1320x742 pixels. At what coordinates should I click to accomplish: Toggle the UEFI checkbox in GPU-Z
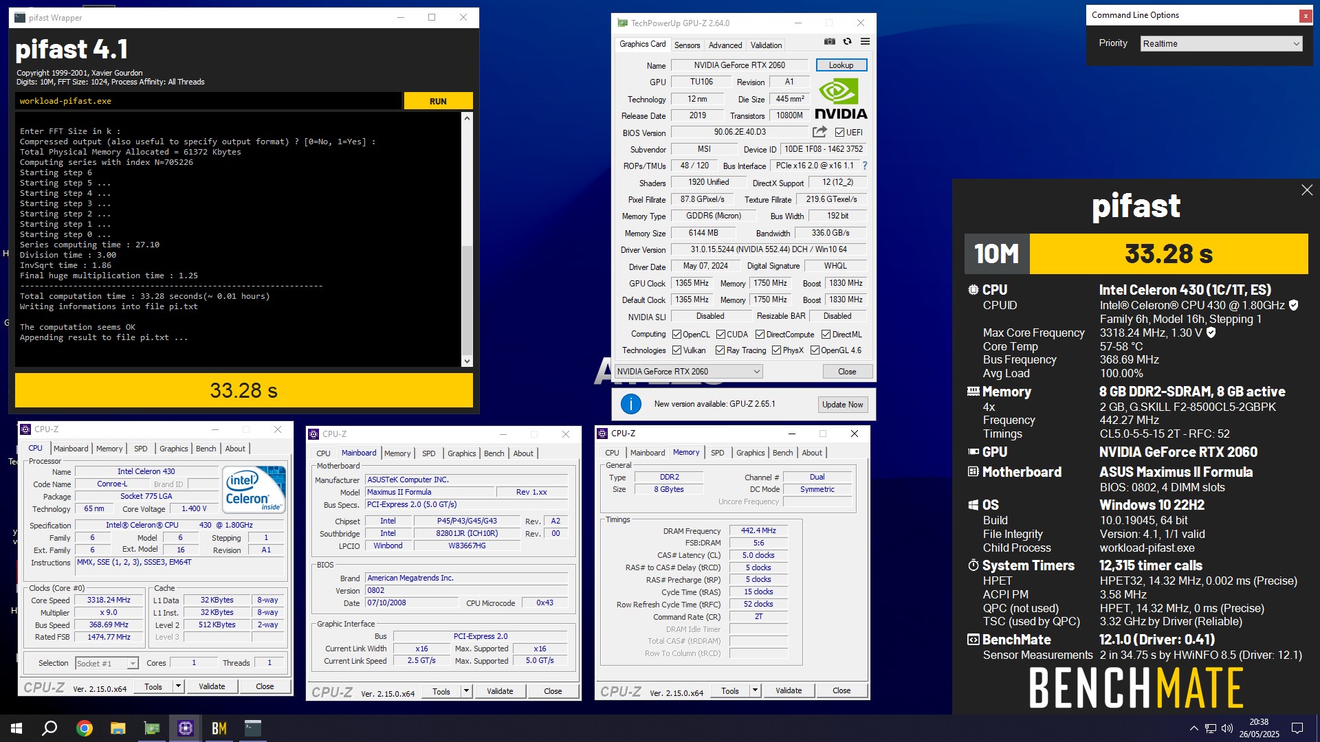click(x=839, y=133)
